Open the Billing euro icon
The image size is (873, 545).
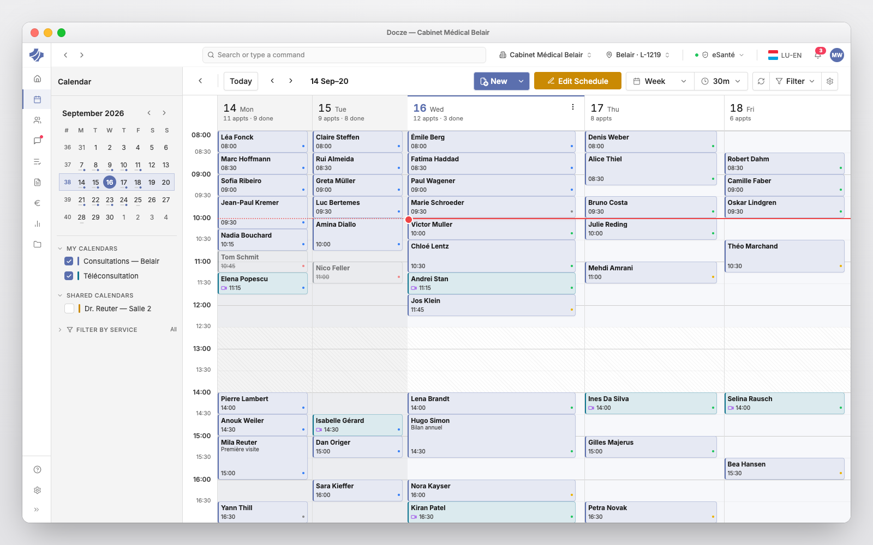pos(37,203)
